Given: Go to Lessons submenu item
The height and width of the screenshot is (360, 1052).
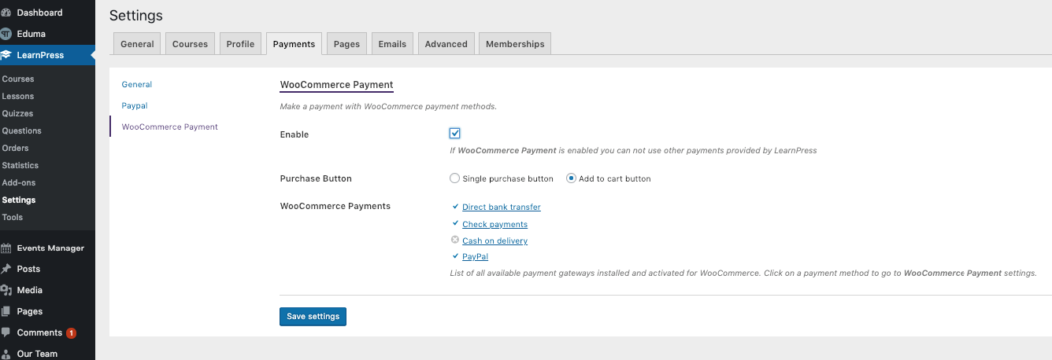Looking at the screenshot, I should click(18, 96).
